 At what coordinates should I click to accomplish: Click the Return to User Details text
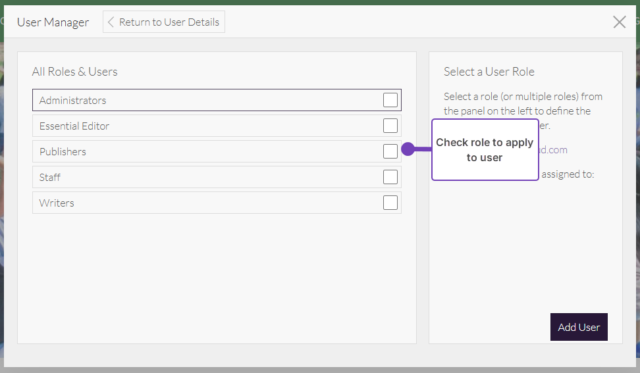169,22
